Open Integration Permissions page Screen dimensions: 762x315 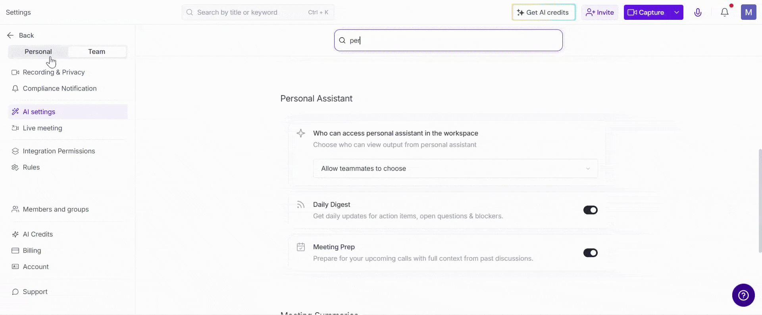(x=68, y=151)
